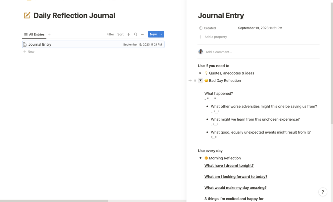The width and height of the screenshot is (333, 202).
Task: Collapse the Bad Day Reflection toggle
Action: pos(200,80)
